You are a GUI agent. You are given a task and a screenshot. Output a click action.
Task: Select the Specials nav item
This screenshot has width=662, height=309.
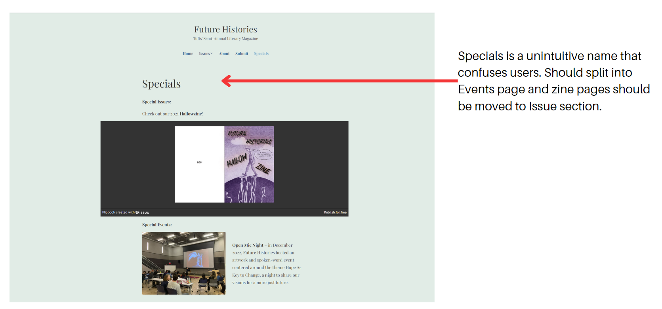(x=261, y=54)
